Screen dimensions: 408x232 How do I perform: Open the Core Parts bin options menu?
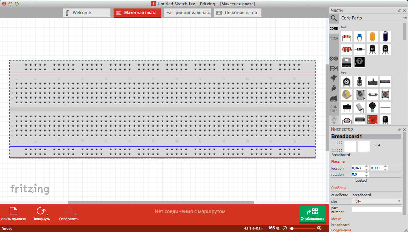(x=404, y=18)
